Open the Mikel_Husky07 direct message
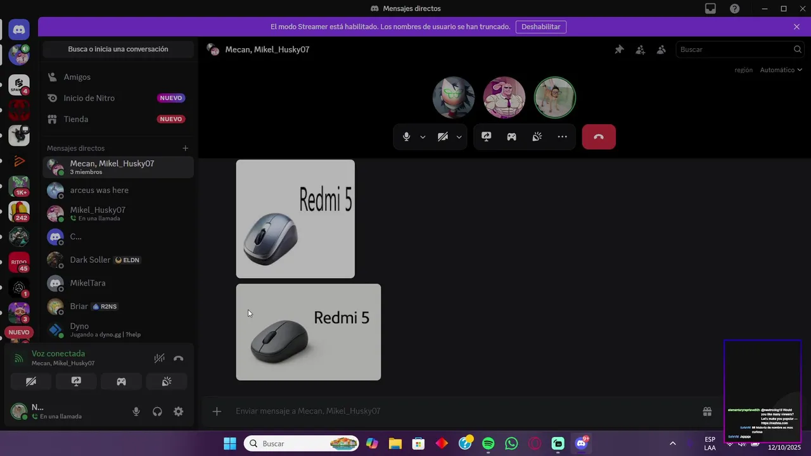This screenshot has height=456, width=811. click(x=118, y=213)
